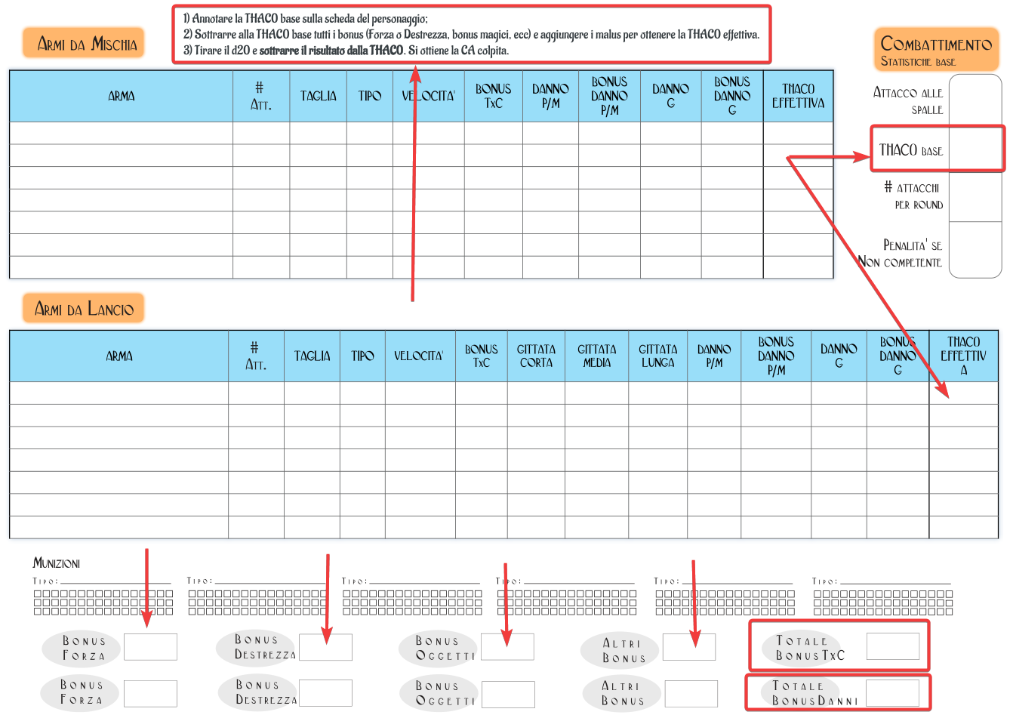
Task: Select the Attacco alle spalle value box
Action: coord(975,100)
